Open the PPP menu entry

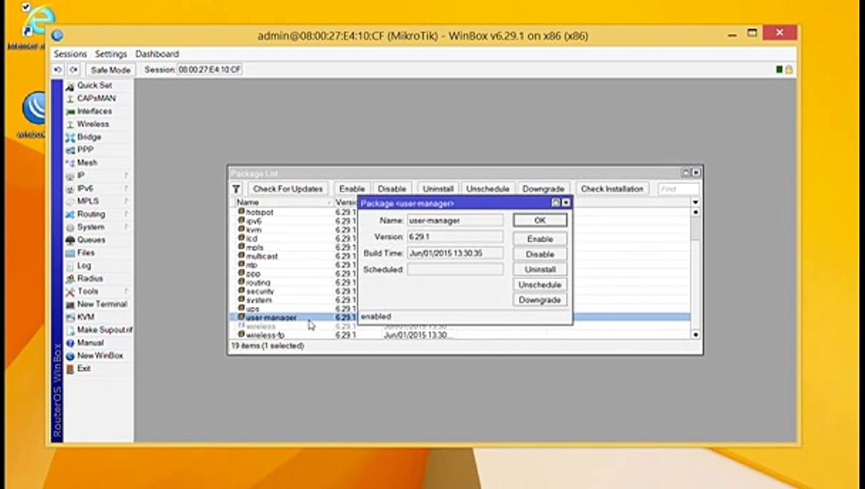(85, 150)
